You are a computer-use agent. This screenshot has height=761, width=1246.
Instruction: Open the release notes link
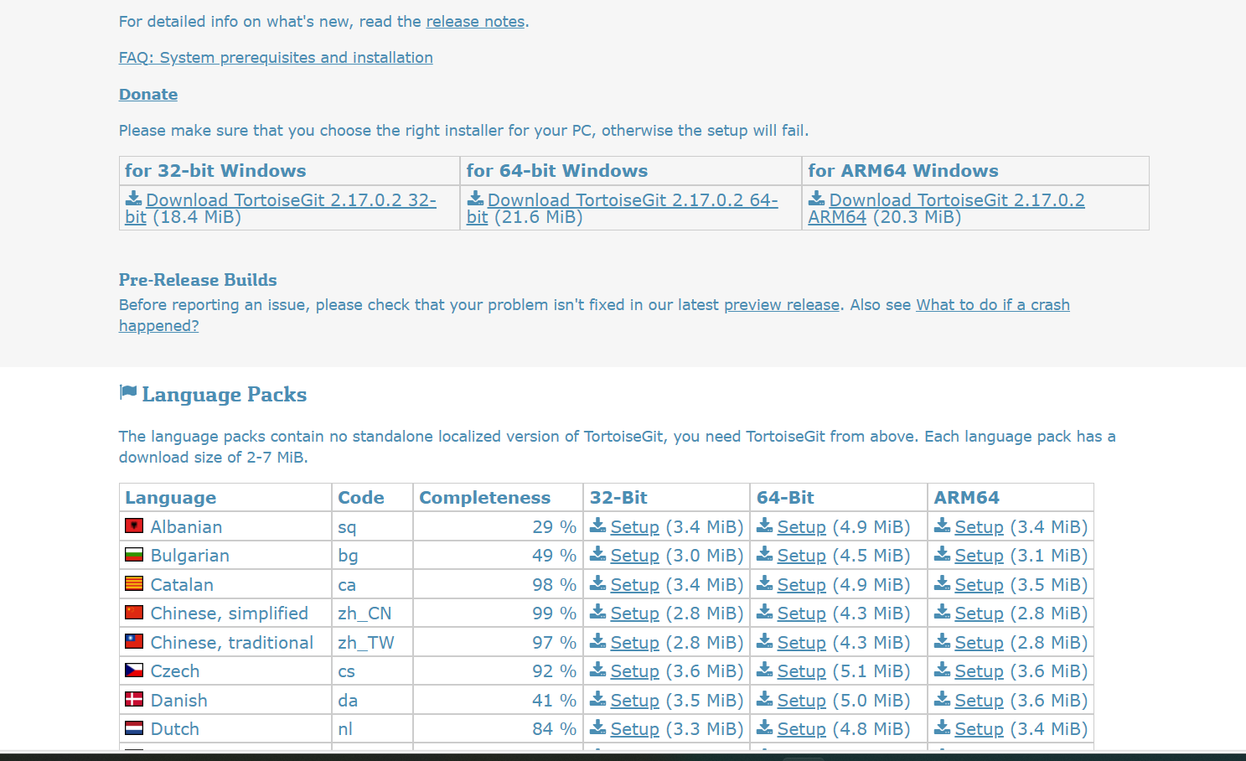[x=475, y=22]
